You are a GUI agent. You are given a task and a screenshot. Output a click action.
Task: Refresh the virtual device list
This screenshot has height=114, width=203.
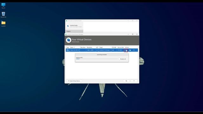click(x=126, y=81)
